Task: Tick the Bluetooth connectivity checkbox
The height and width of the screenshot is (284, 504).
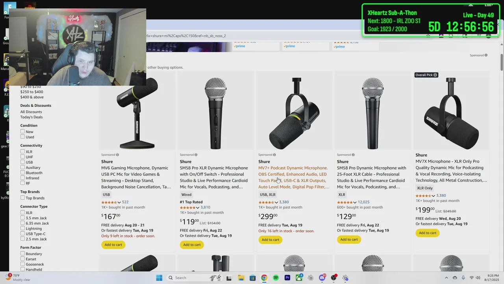Action: click(22, 172)
